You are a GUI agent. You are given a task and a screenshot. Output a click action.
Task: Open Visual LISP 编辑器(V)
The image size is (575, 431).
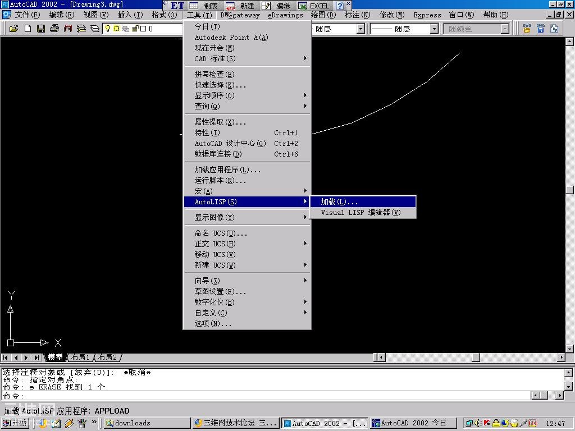363,212
